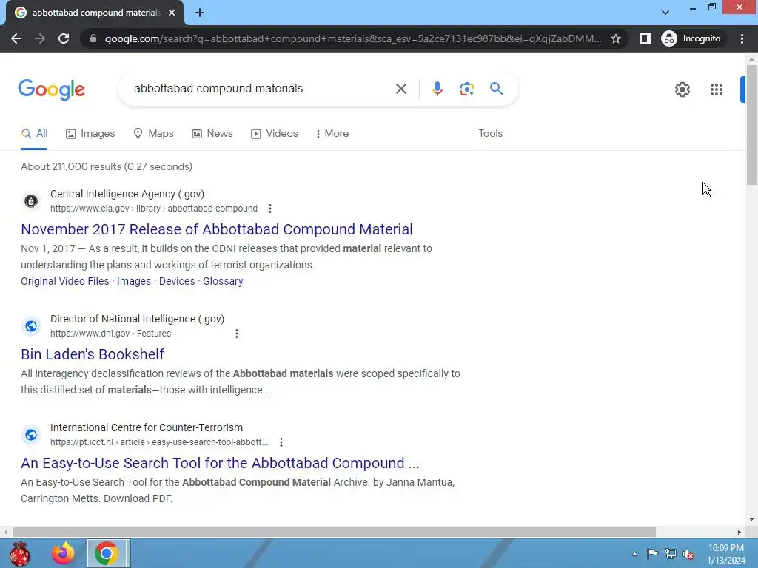
Task: Close the abbottabad compound materials tab
Action: click(x=172, y=13)
